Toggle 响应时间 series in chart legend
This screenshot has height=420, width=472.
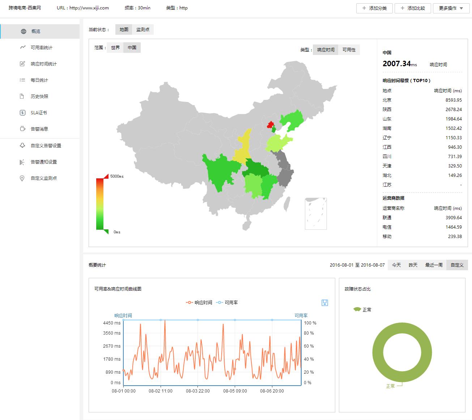(199, 302)
